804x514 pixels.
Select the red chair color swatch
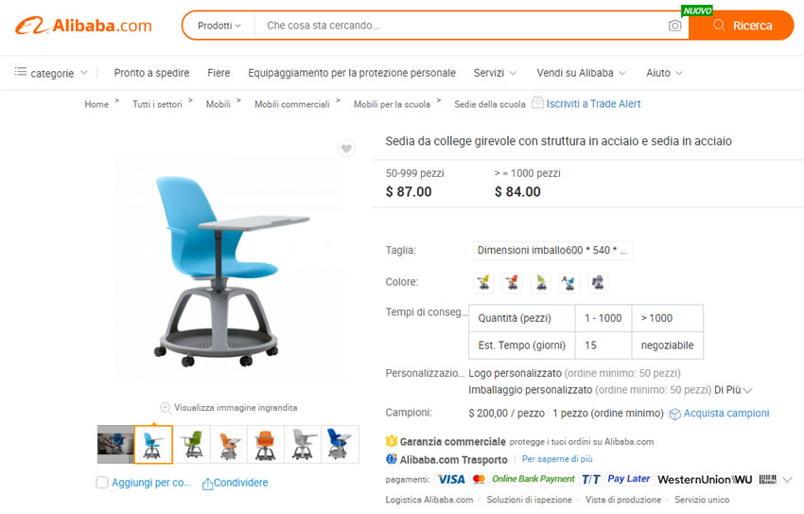(x=513, y=283)
